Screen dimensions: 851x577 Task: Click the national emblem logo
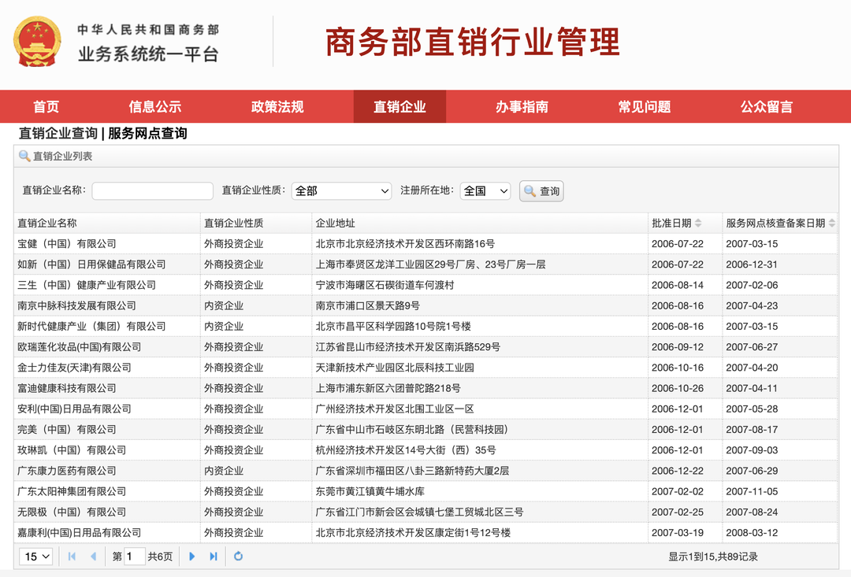click(37, 42)
